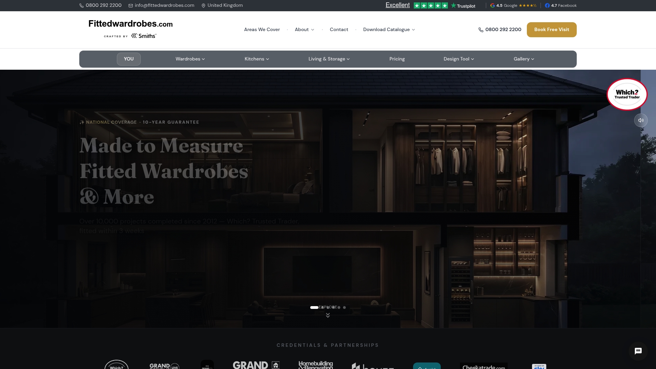
Task: Click the Sky logo
Action: point(539,366)
